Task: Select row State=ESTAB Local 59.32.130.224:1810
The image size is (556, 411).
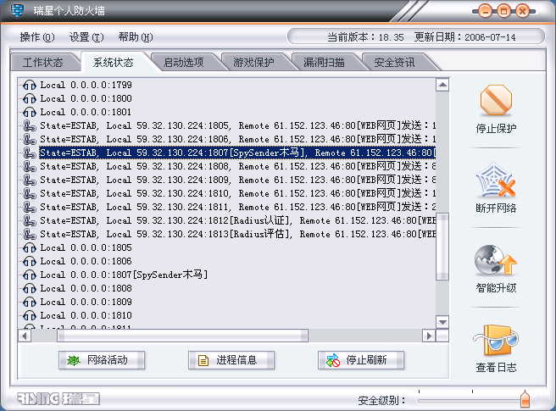Action: [x=237, y=193]
